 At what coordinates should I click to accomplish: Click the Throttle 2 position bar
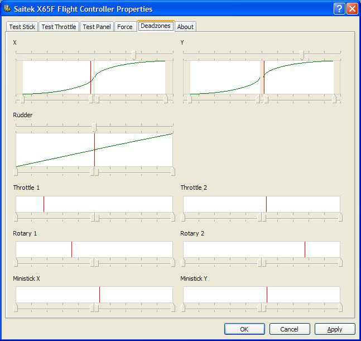262,204
